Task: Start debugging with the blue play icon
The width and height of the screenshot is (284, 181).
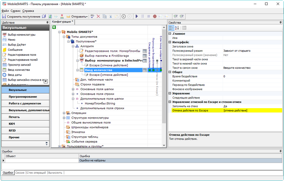Action: point(137,16)
